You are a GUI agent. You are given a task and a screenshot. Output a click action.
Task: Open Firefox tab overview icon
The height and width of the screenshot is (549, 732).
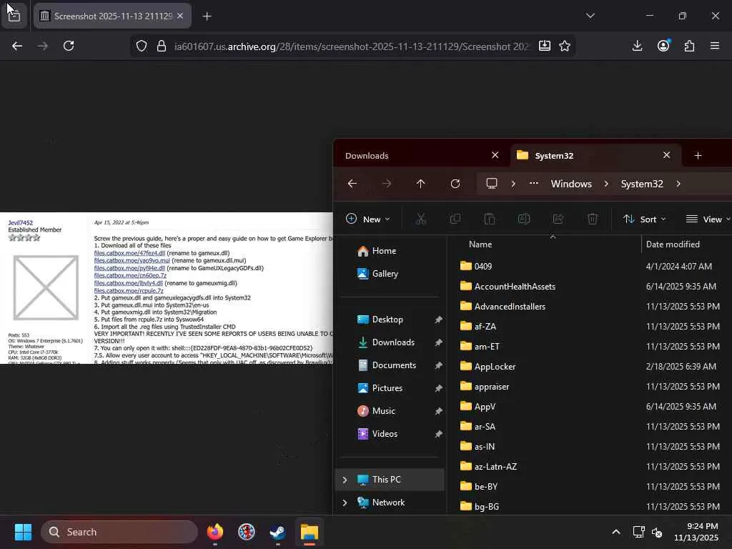[14, 16]
